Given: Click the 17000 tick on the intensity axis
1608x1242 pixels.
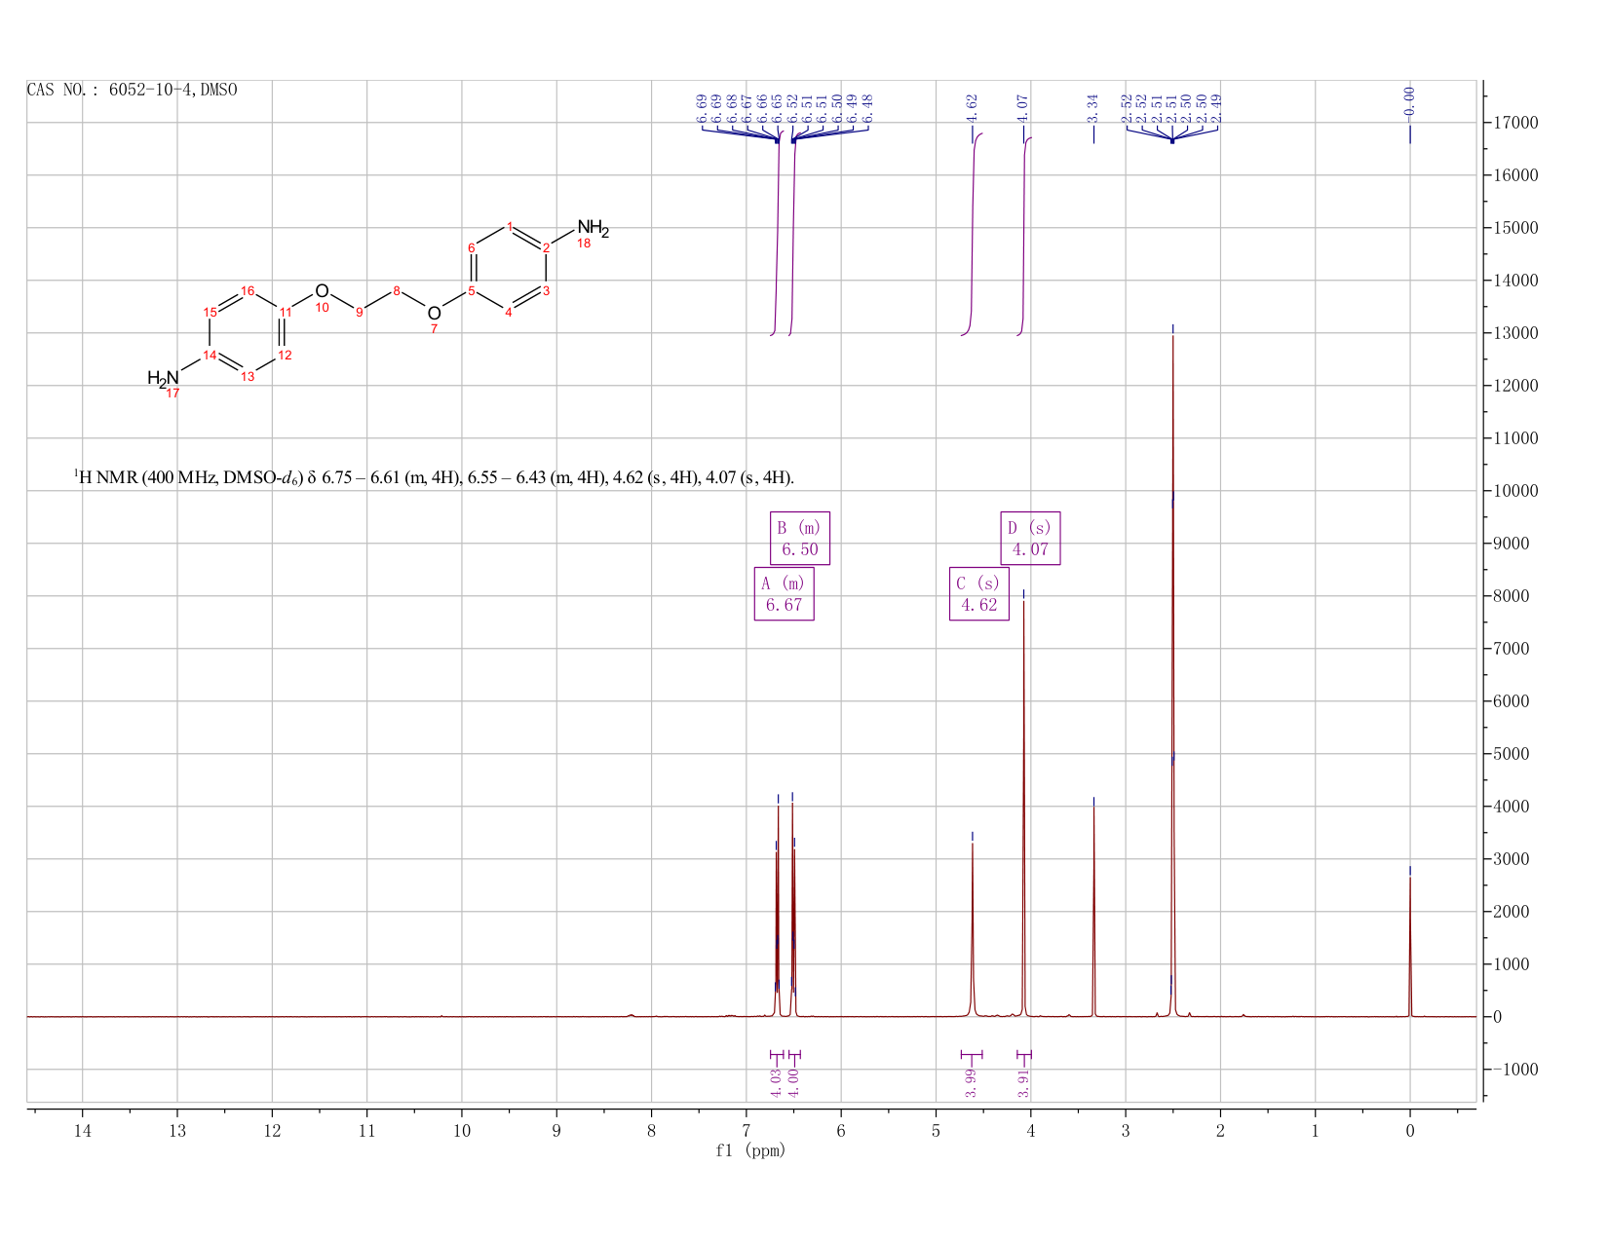Looking at the screenshot, I should click(x=1514, y=123).
